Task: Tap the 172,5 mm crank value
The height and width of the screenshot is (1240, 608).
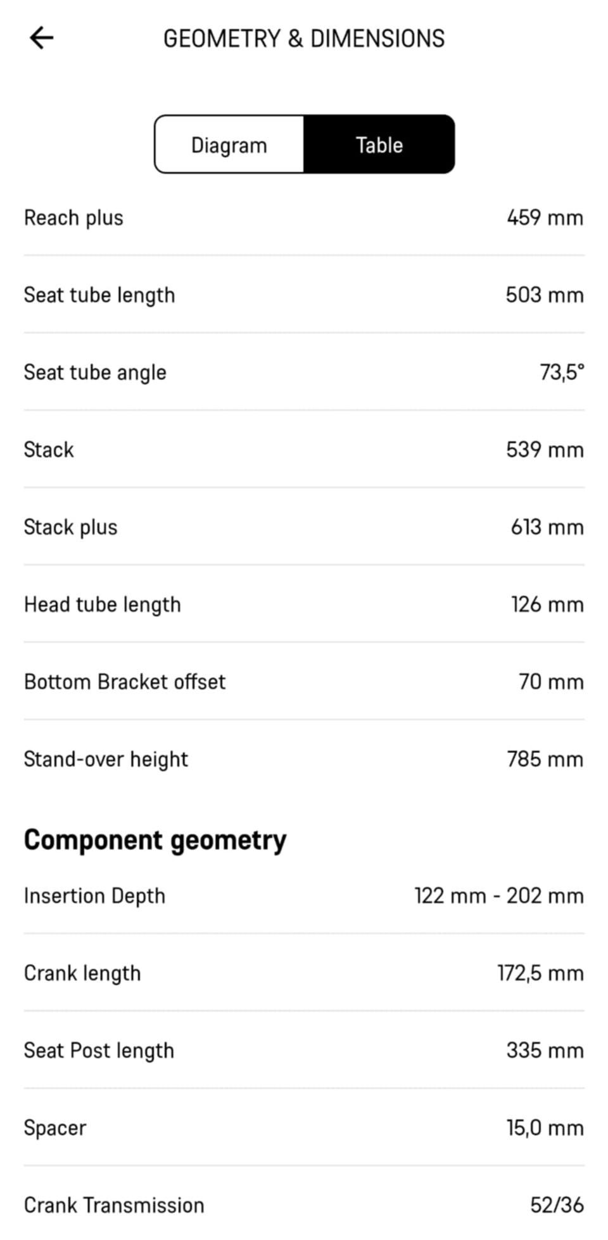Action: coord(540,973)
